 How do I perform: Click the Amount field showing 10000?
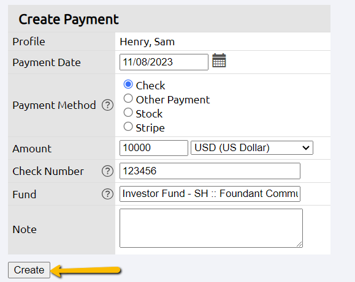[x=154, y=148]
